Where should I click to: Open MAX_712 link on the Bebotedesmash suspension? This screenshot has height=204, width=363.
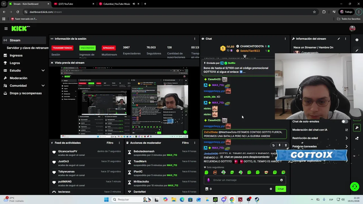click(172, 155)
